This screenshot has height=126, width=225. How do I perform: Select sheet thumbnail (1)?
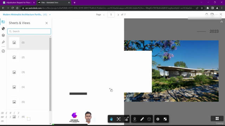click(x=14, y=43)
